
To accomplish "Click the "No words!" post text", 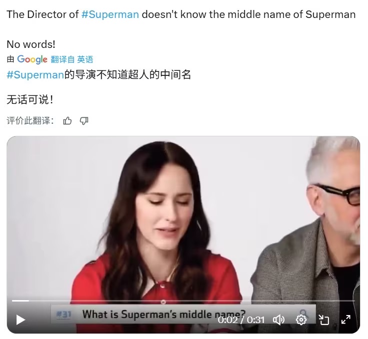I will tap(31, 44).
